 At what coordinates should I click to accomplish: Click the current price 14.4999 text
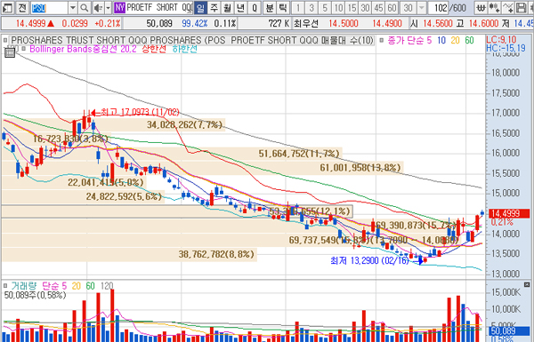pos(30,23)
